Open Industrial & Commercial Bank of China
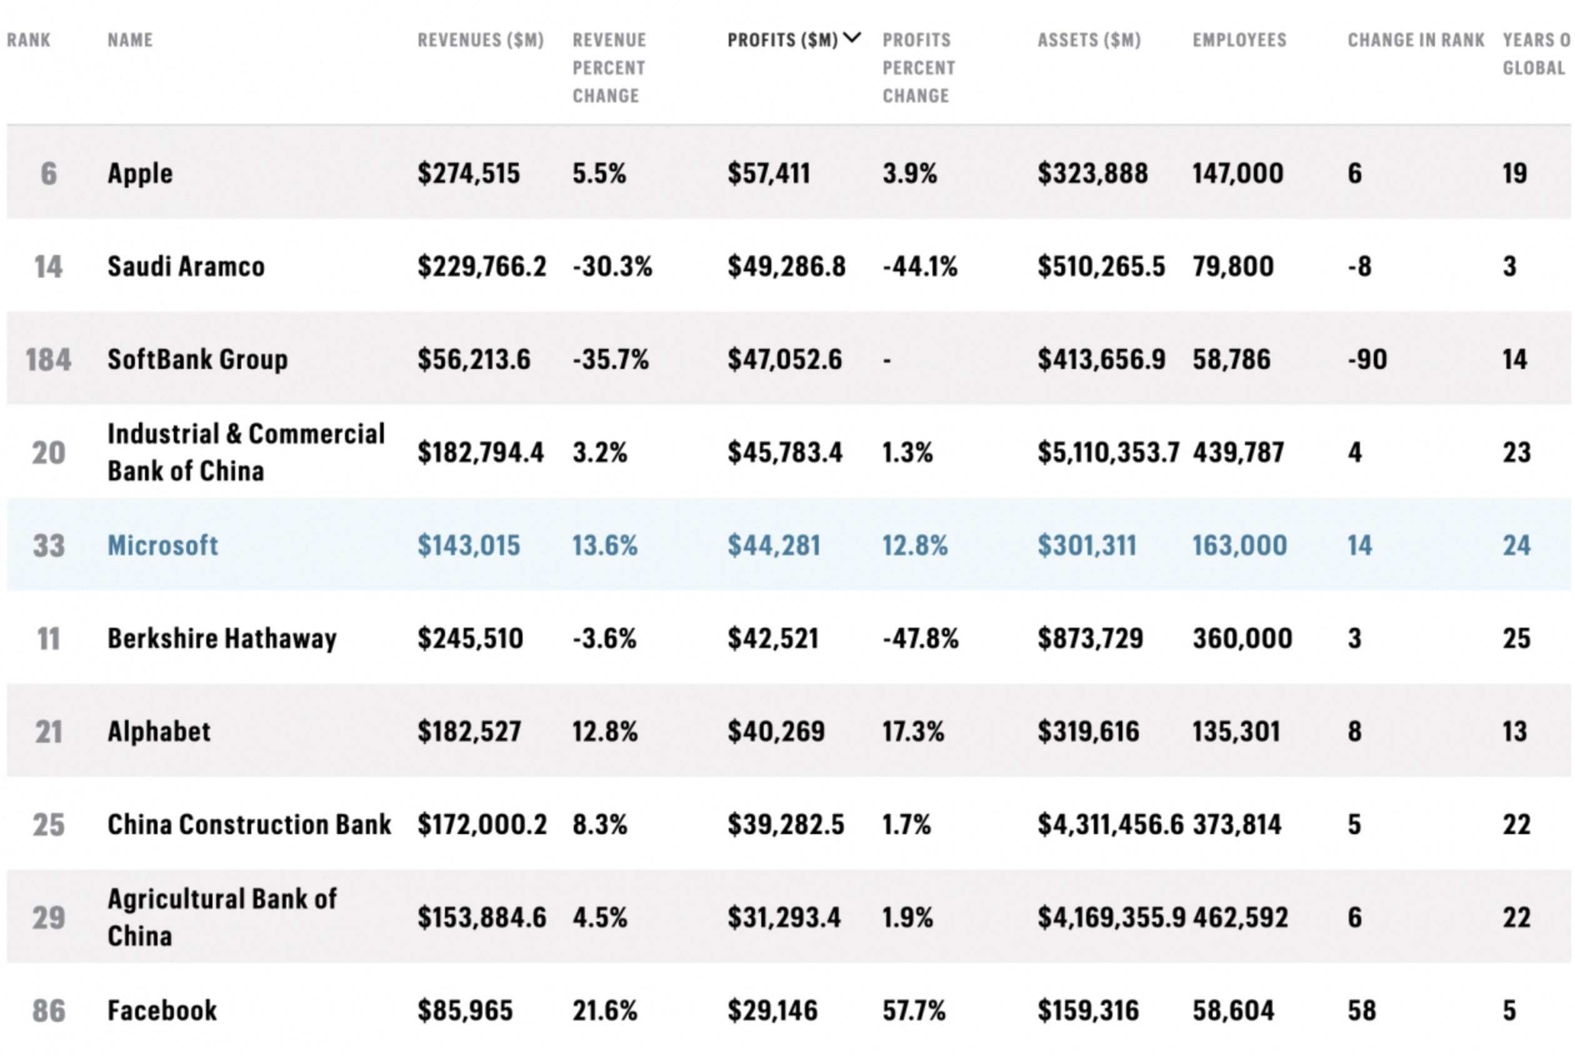 [246, 452]
